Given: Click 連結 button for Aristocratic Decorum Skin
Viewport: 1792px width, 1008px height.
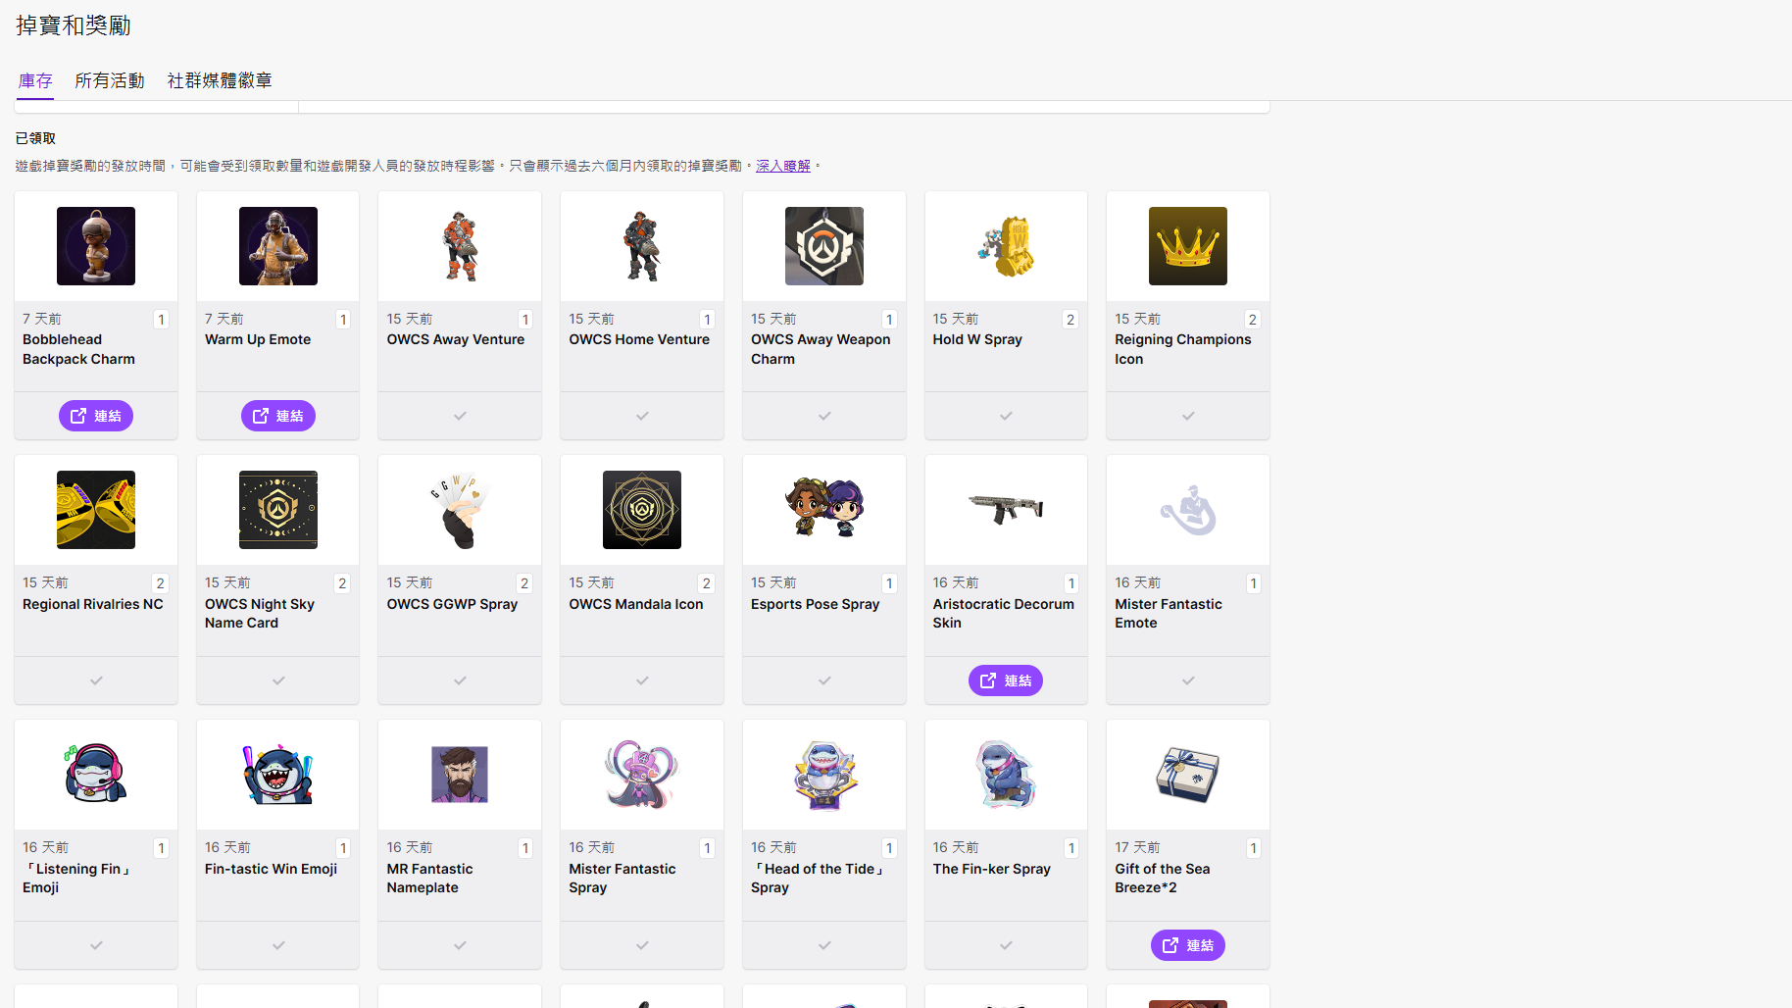Looking at the screenshot, I should coord(1005,680).
